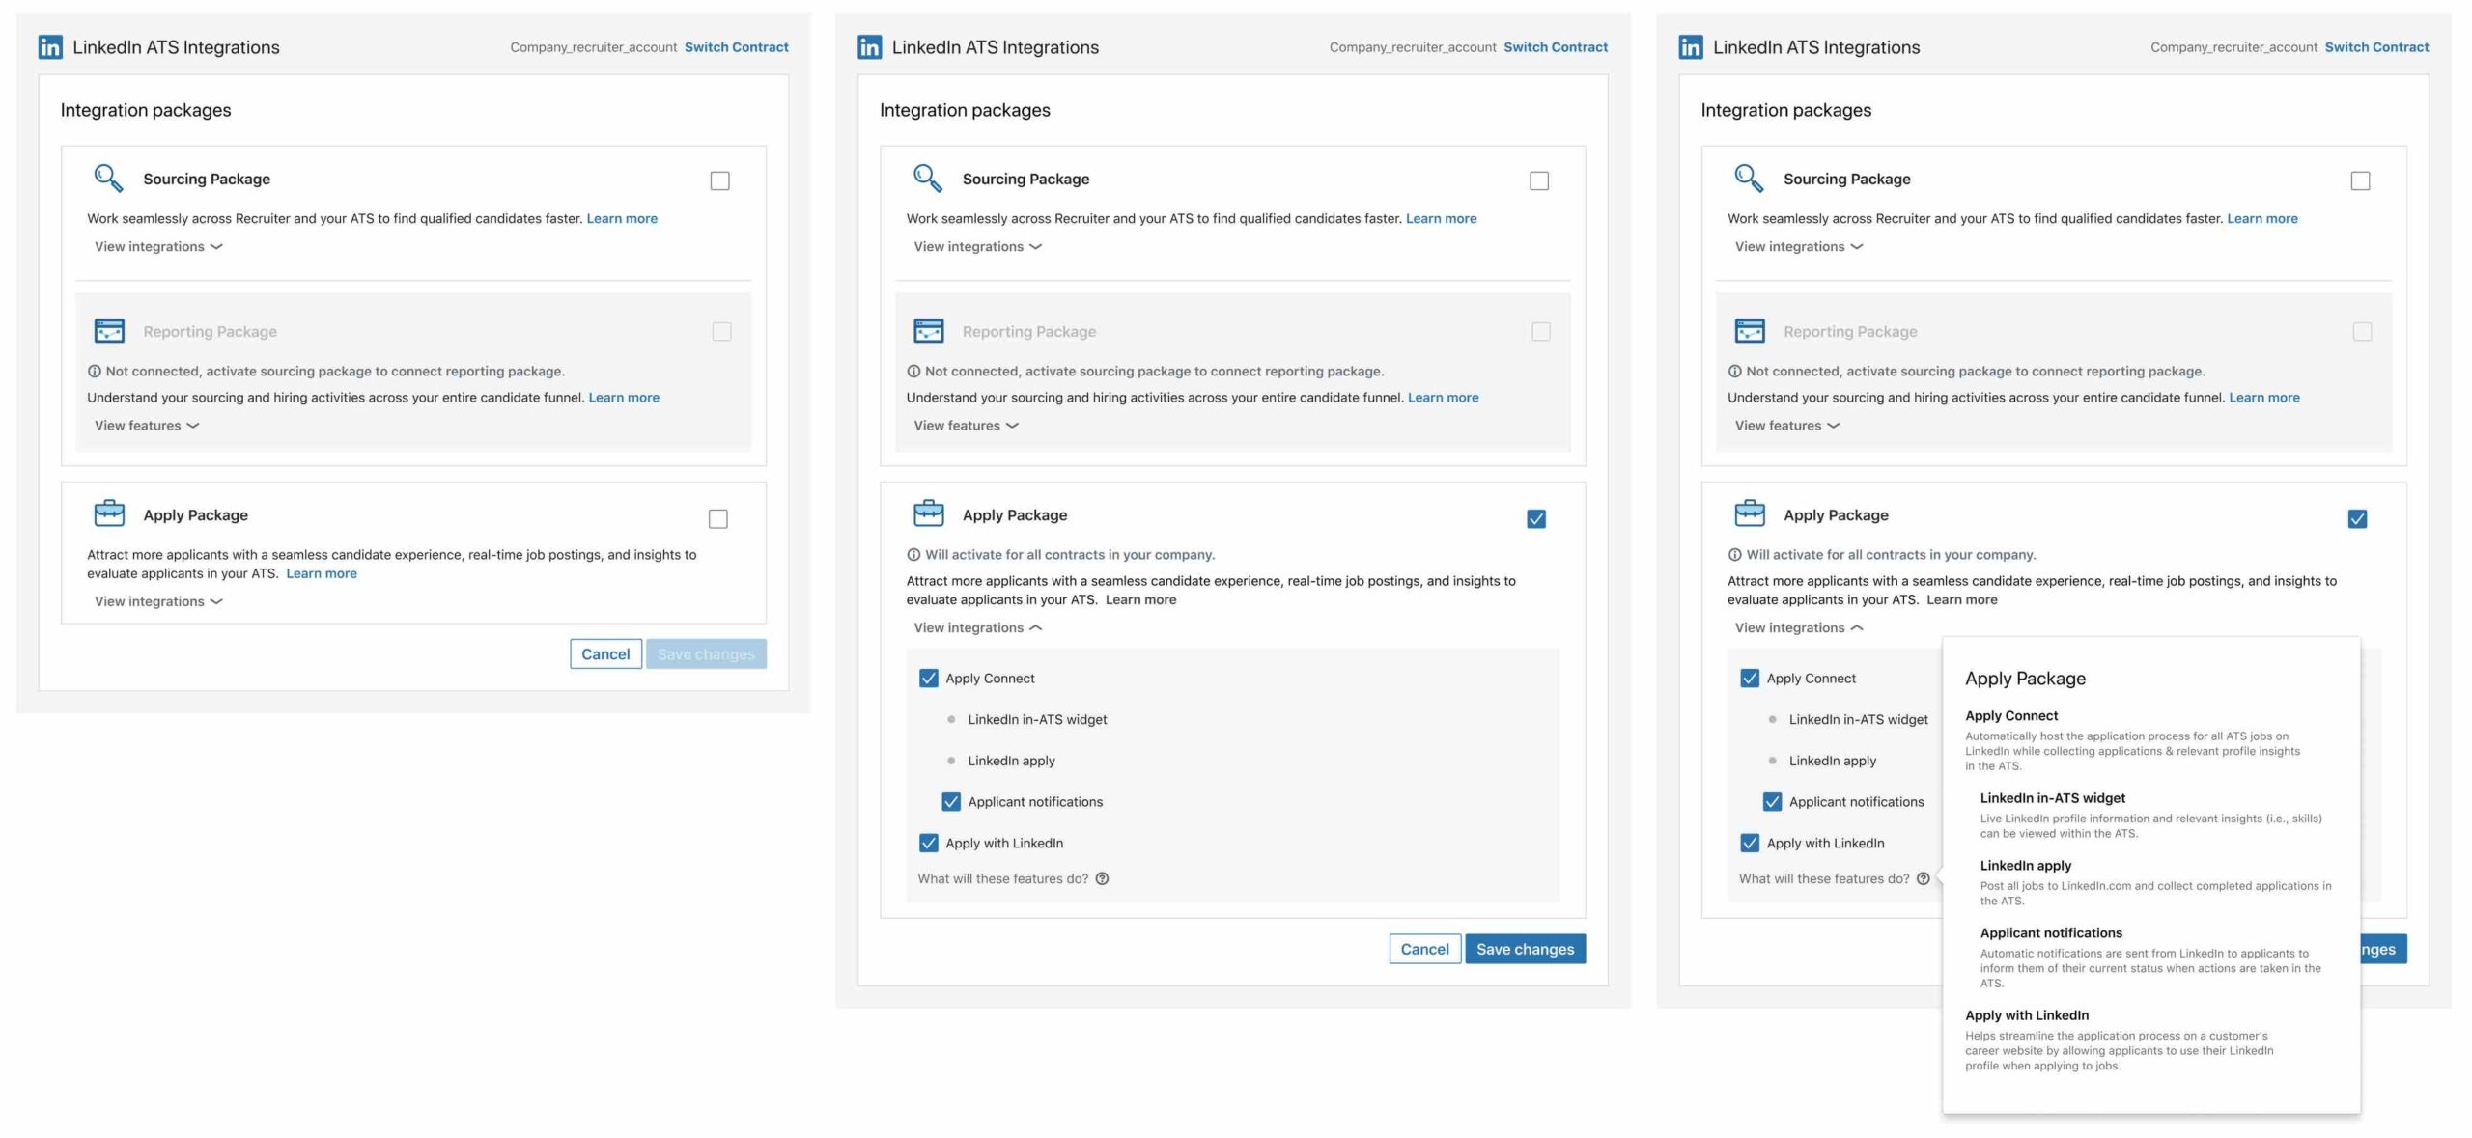Click Save changes in middle panel
The width and height of the screenshot is (2472, 1138).
(1525, 950)
